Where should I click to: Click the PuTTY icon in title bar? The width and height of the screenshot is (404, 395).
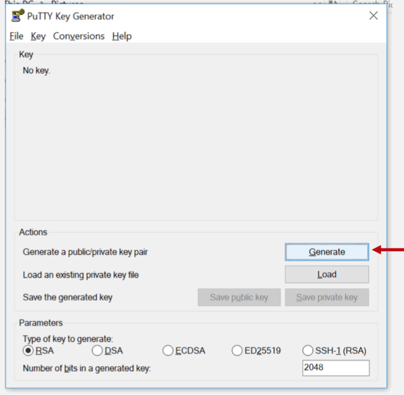(18, 16)
